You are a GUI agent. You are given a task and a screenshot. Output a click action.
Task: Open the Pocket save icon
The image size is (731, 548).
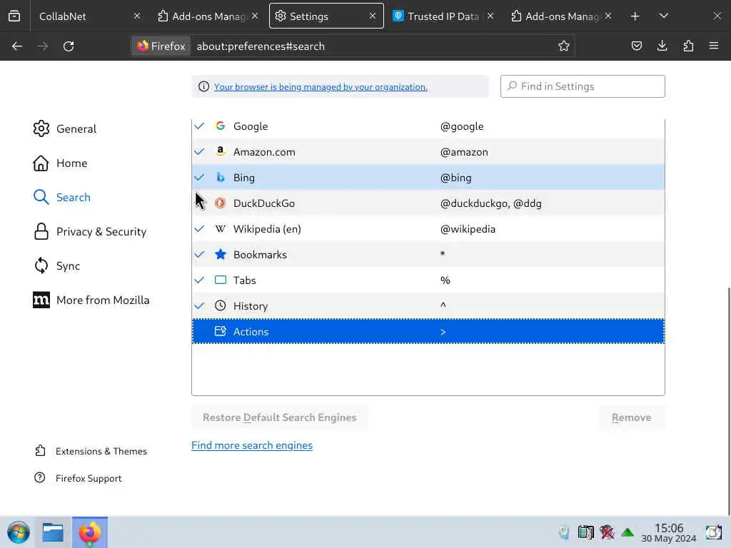click(x=636, y=46)
